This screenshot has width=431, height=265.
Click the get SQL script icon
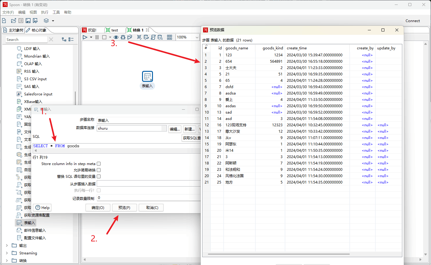point(153,37)
